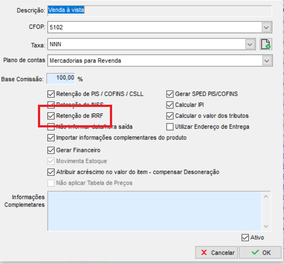Expand the Plano de contas dropdown

[267, 61]
